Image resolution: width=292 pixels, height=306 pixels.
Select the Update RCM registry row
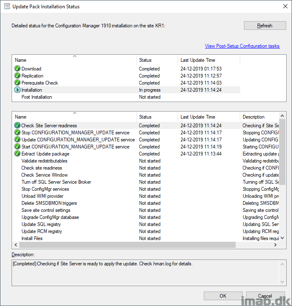click(x=146, y=231)
